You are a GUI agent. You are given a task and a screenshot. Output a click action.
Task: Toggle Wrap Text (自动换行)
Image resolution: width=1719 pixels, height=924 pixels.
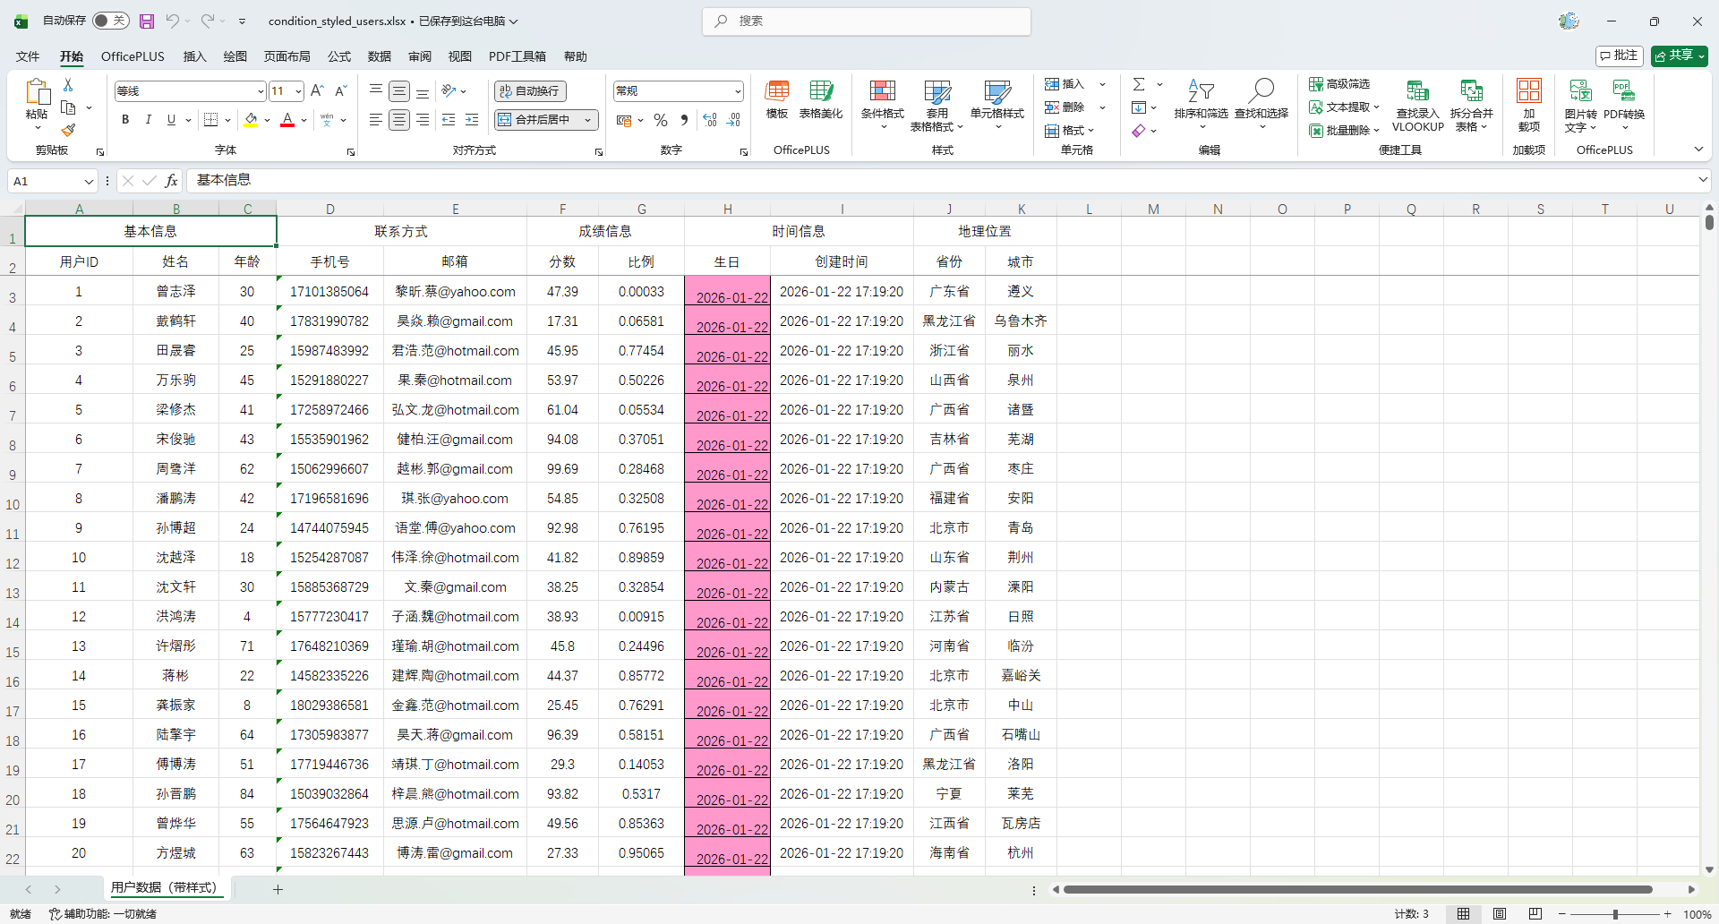point(530,91)
